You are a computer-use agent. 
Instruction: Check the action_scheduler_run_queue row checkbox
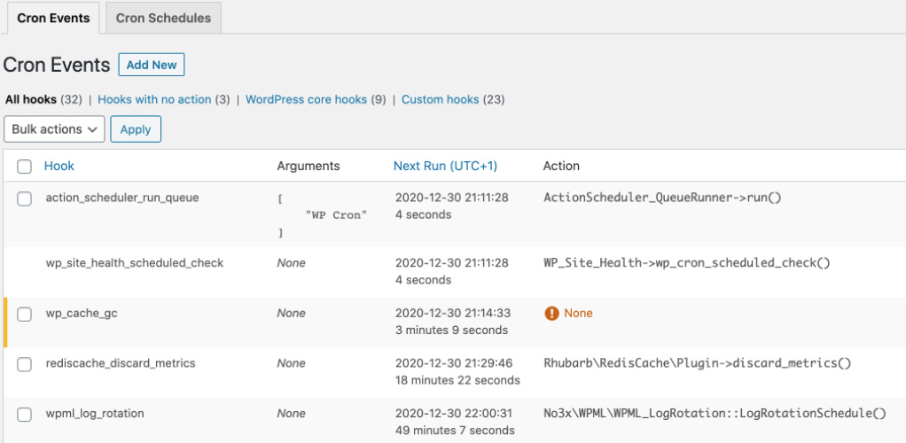[x=24, y=199]
